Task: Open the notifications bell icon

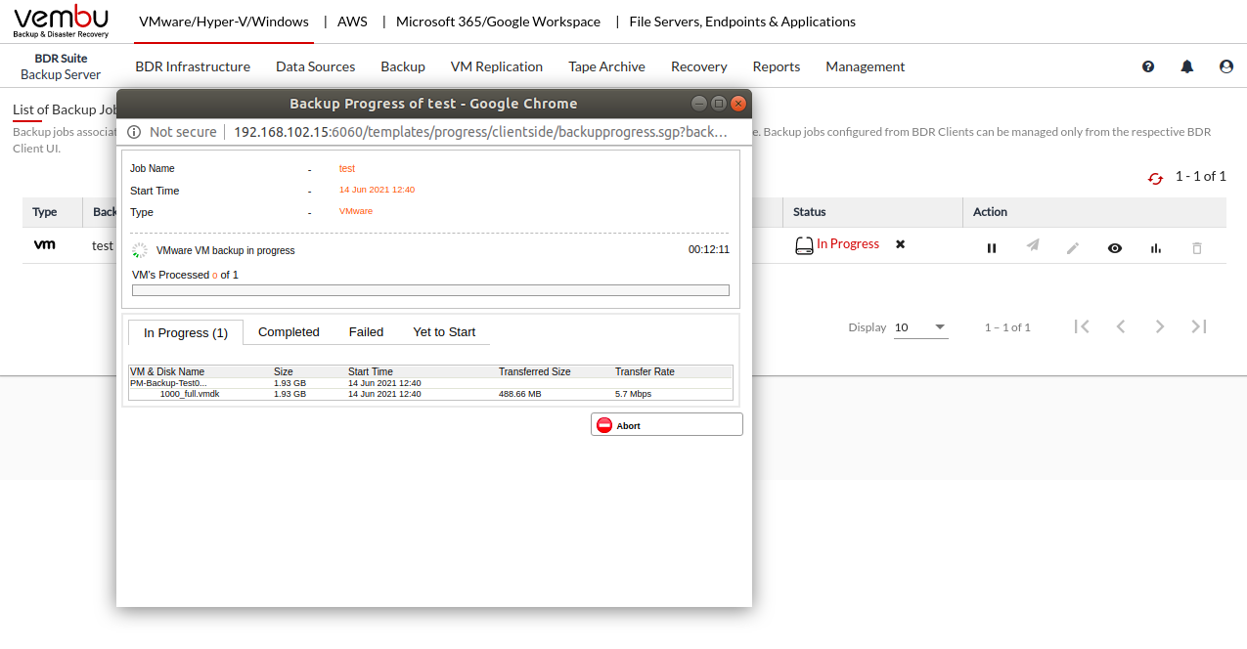Action: pos(1187,66)
